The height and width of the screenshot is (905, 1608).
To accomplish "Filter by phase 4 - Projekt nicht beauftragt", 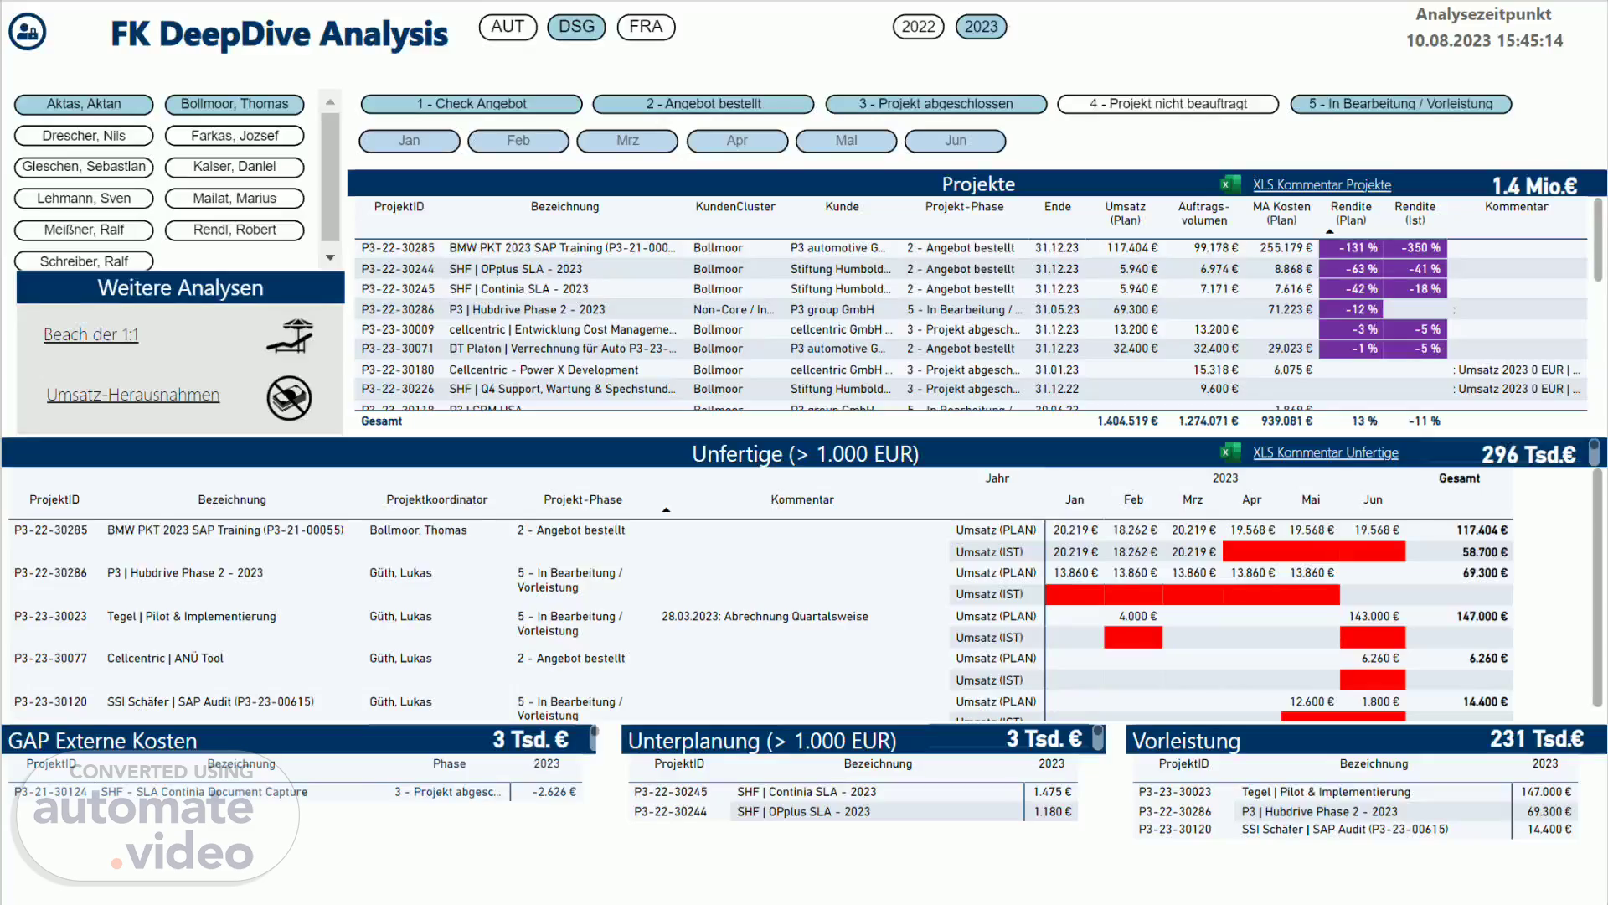I will pyautogui.click(x=1168, y=104).
